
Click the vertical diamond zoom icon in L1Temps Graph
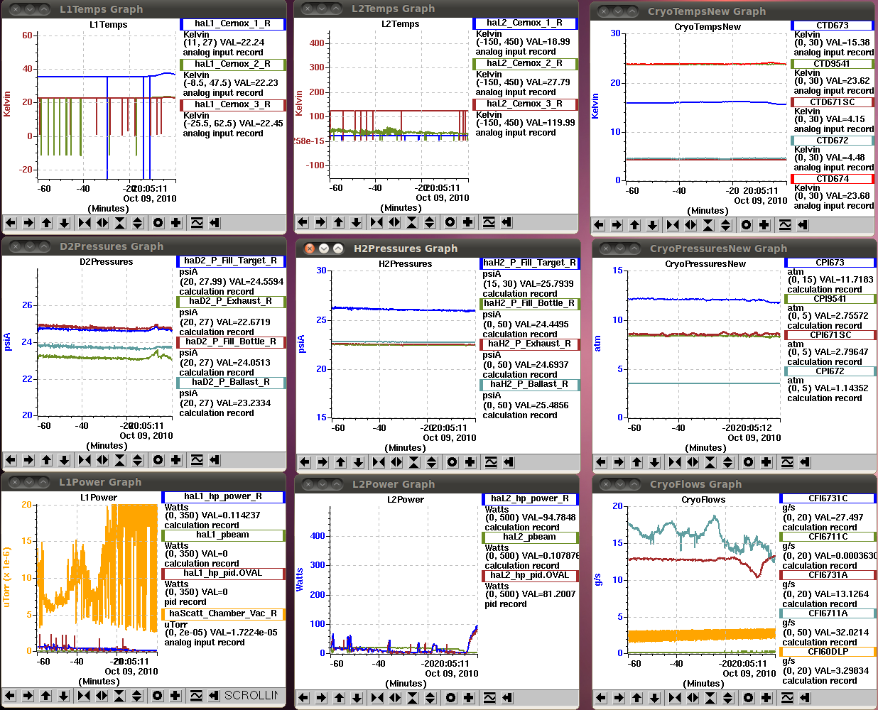coord(138,223)
